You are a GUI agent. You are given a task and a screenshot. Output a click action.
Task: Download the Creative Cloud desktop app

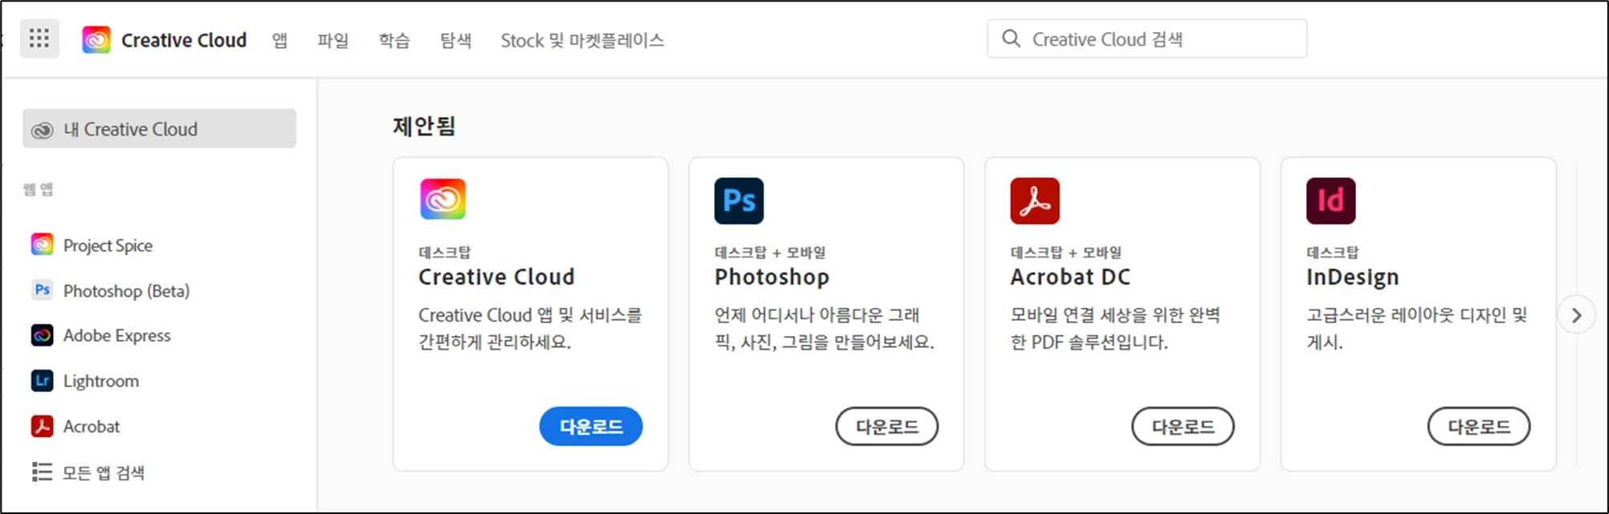click(x=591, y=427)
